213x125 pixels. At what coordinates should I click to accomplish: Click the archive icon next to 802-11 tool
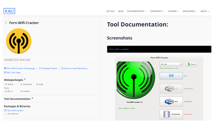coord(6,91)
